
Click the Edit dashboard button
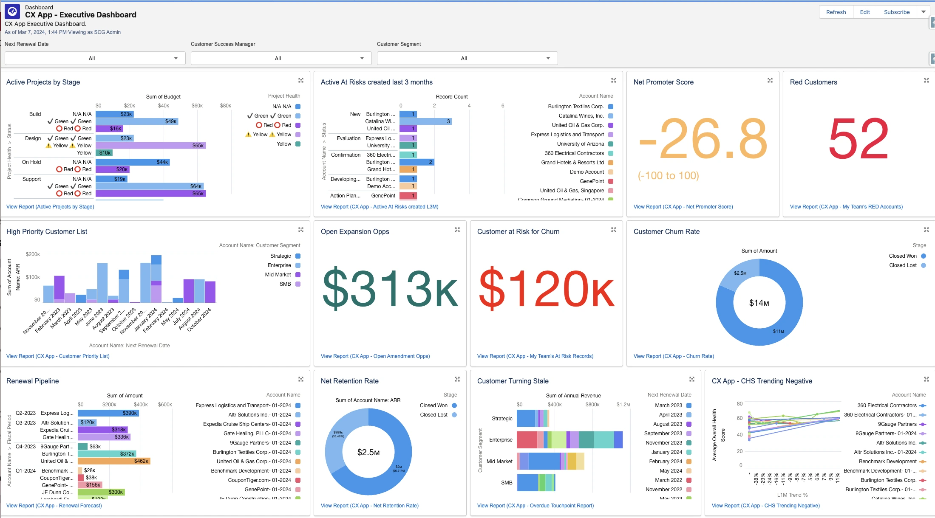point(865,12)
